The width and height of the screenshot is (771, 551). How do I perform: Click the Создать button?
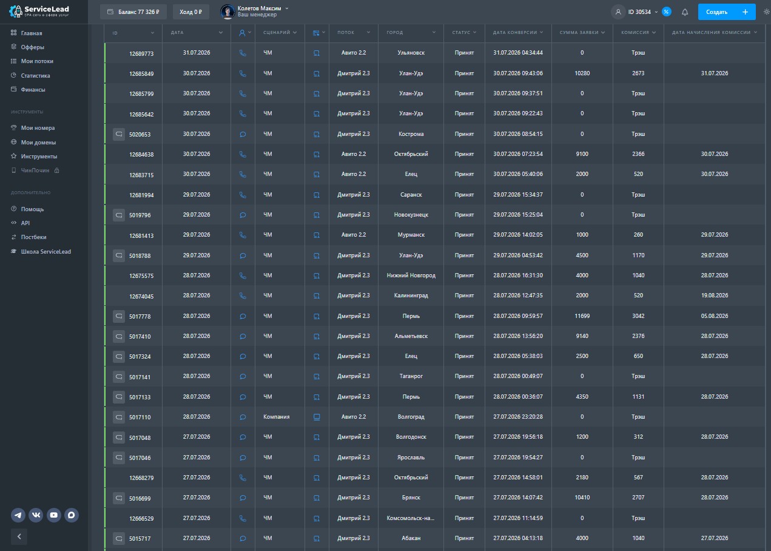(x=727, y=12)
